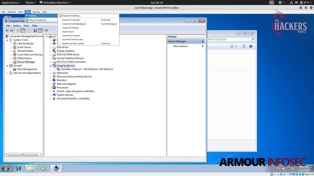
Task: Toggle Insert Host Key Combo checkbox
Action: click(60, 44)
